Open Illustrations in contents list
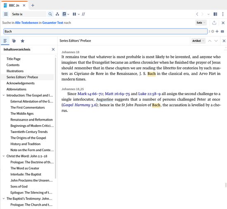The width and height of the screenshot is (227, 209). (x=15, y=71)
